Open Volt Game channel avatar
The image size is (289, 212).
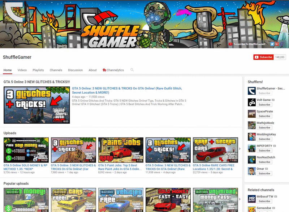coord(251,102)
